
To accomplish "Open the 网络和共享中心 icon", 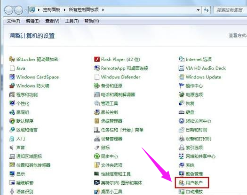I will tap(182, 156).
